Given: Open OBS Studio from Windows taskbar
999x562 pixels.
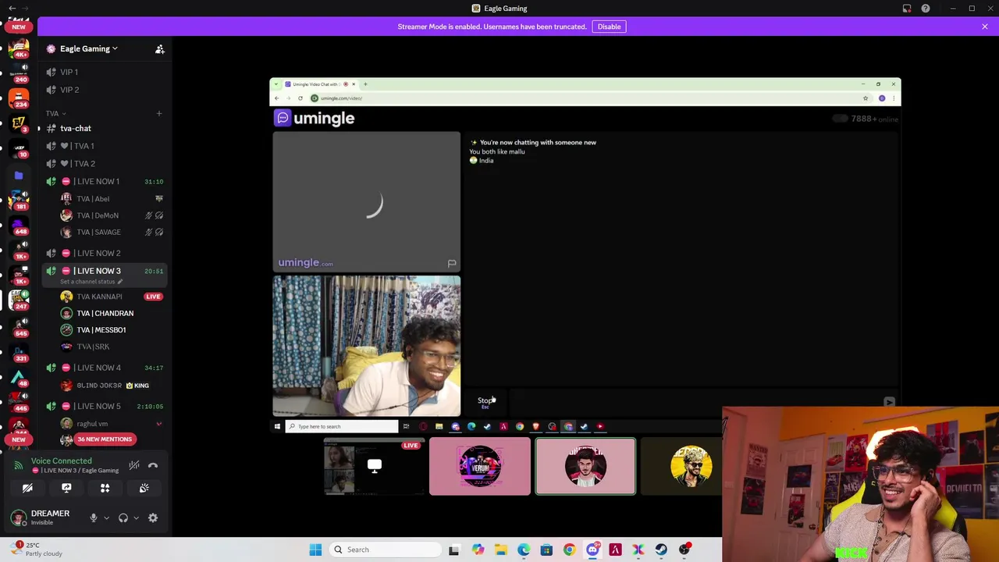Looking at the screenshot, I should [684, 550].
